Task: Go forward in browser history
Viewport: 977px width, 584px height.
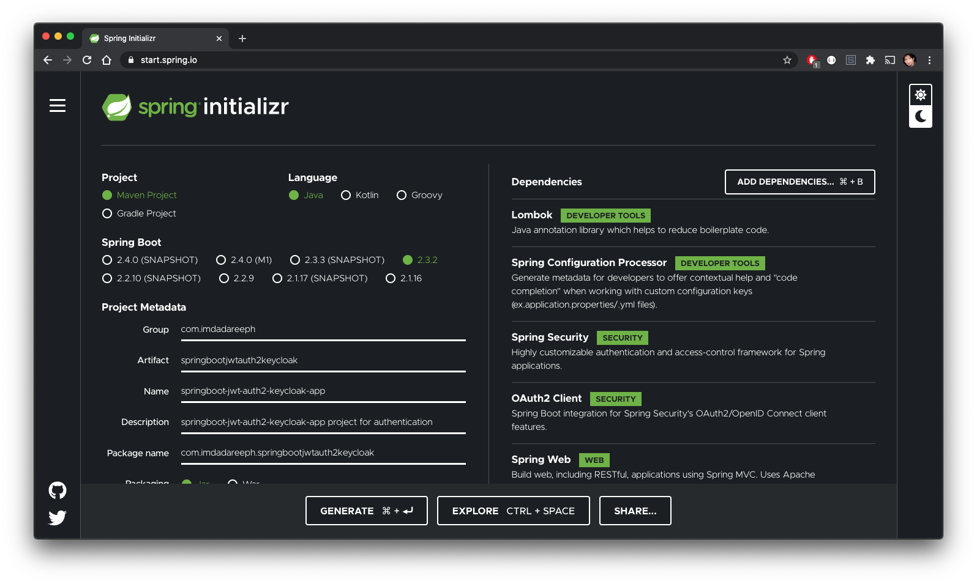Action: pos(67,60)
